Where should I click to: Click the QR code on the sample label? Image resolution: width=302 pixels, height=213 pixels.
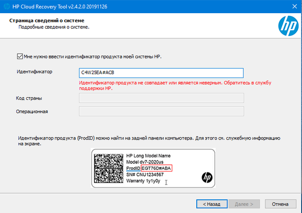(x=109, y=168)
